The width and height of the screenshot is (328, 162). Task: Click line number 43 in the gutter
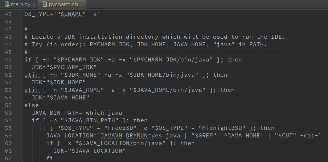[8, 14]
